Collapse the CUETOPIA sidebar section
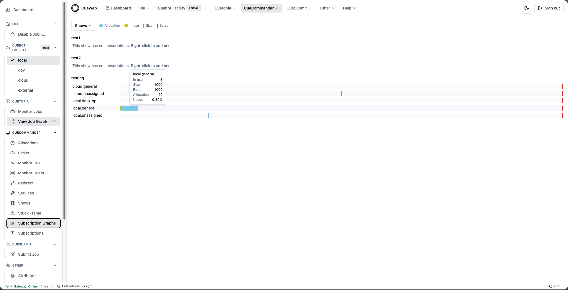 tap(55, 101)
